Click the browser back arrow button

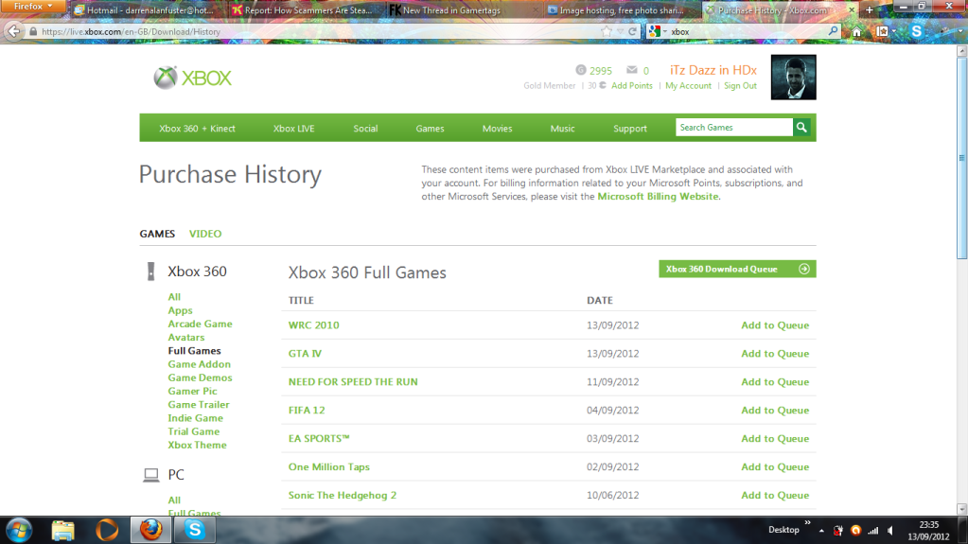(13, 31)
